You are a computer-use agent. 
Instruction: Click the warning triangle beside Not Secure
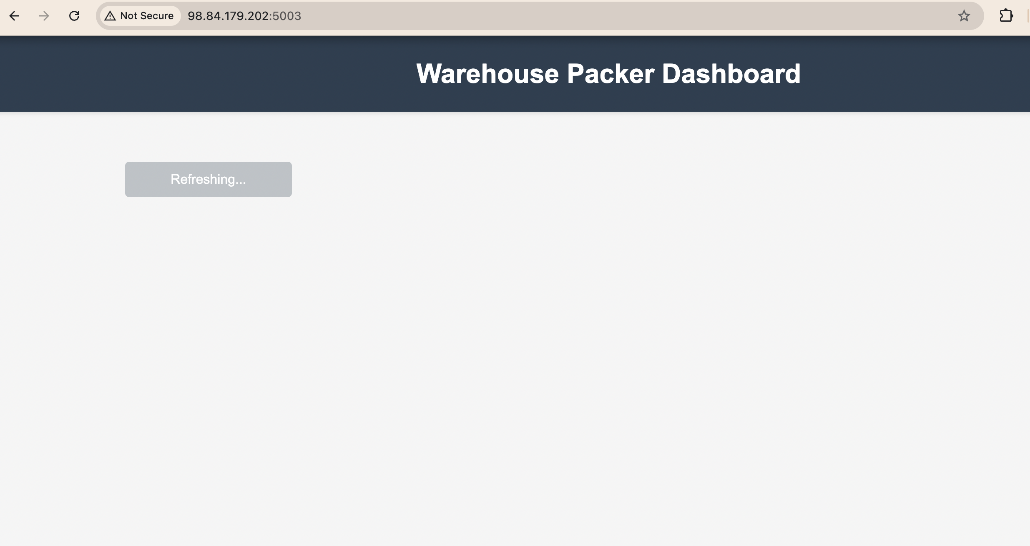(110, 16)
